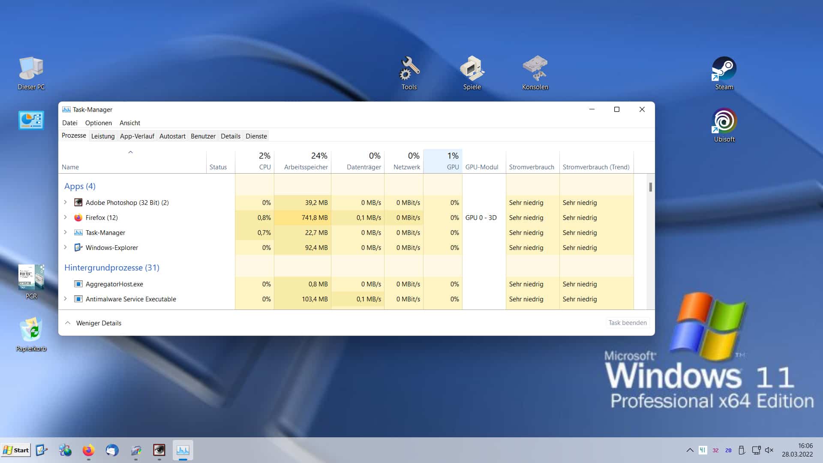823x463 pixels.
Task: Launch Steam from the desktop shortcut
Action: tap(724, 73)
